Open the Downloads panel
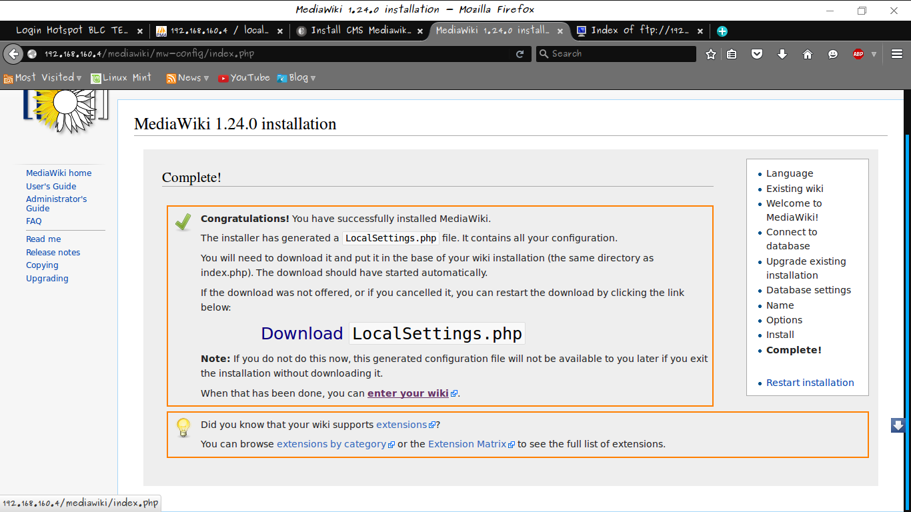911x512 pixels. [x=782, y=54]
